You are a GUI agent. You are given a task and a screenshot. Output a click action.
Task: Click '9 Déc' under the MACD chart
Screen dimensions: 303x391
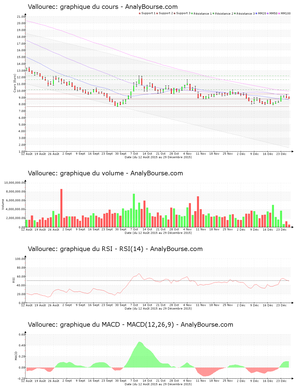coord(255,381)
